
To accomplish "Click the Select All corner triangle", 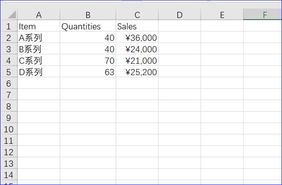I will [x=11, y=15].
